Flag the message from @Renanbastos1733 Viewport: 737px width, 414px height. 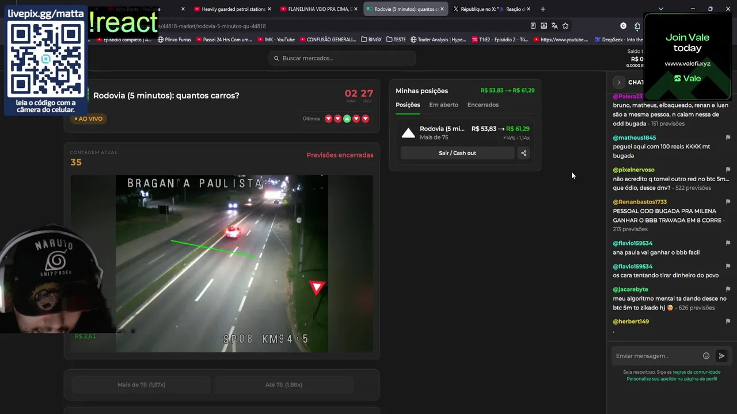728,202
